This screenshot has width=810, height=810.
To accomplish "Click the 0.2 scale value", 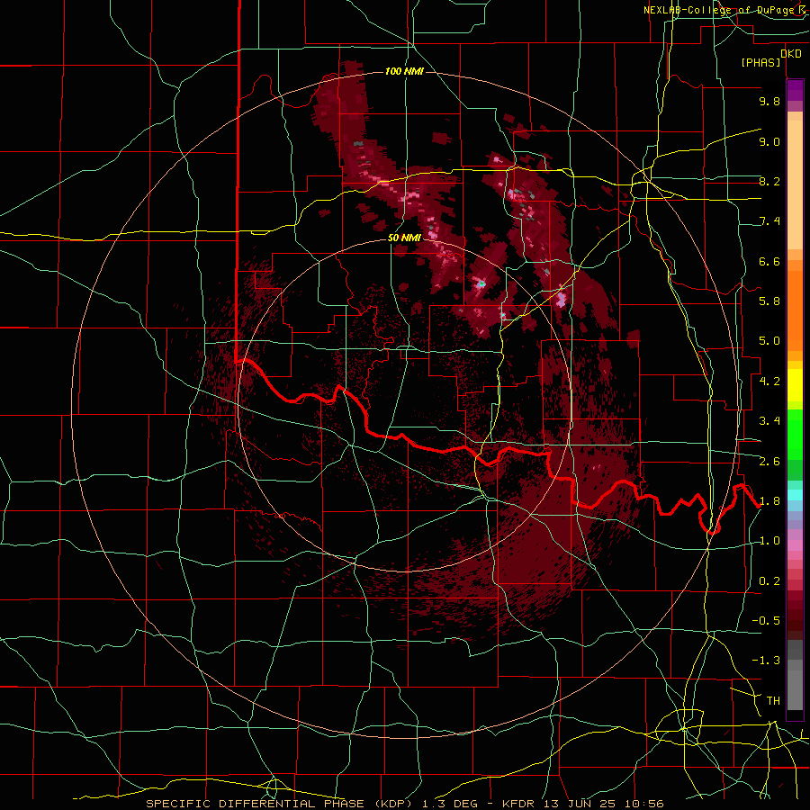I will coord(769,581).
